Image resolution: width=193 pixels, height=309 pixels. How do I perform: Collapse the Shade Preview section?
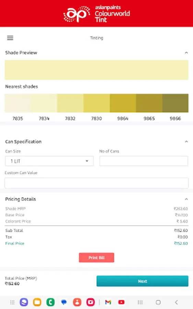186,53
